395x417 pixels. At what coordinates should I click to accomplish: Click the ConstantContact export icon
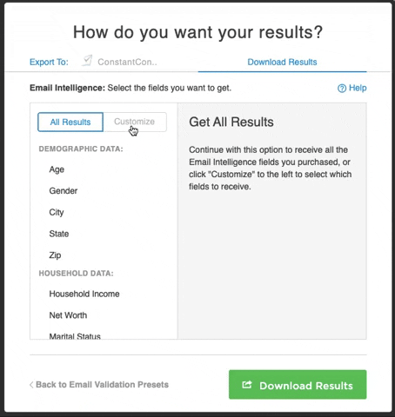87,61
